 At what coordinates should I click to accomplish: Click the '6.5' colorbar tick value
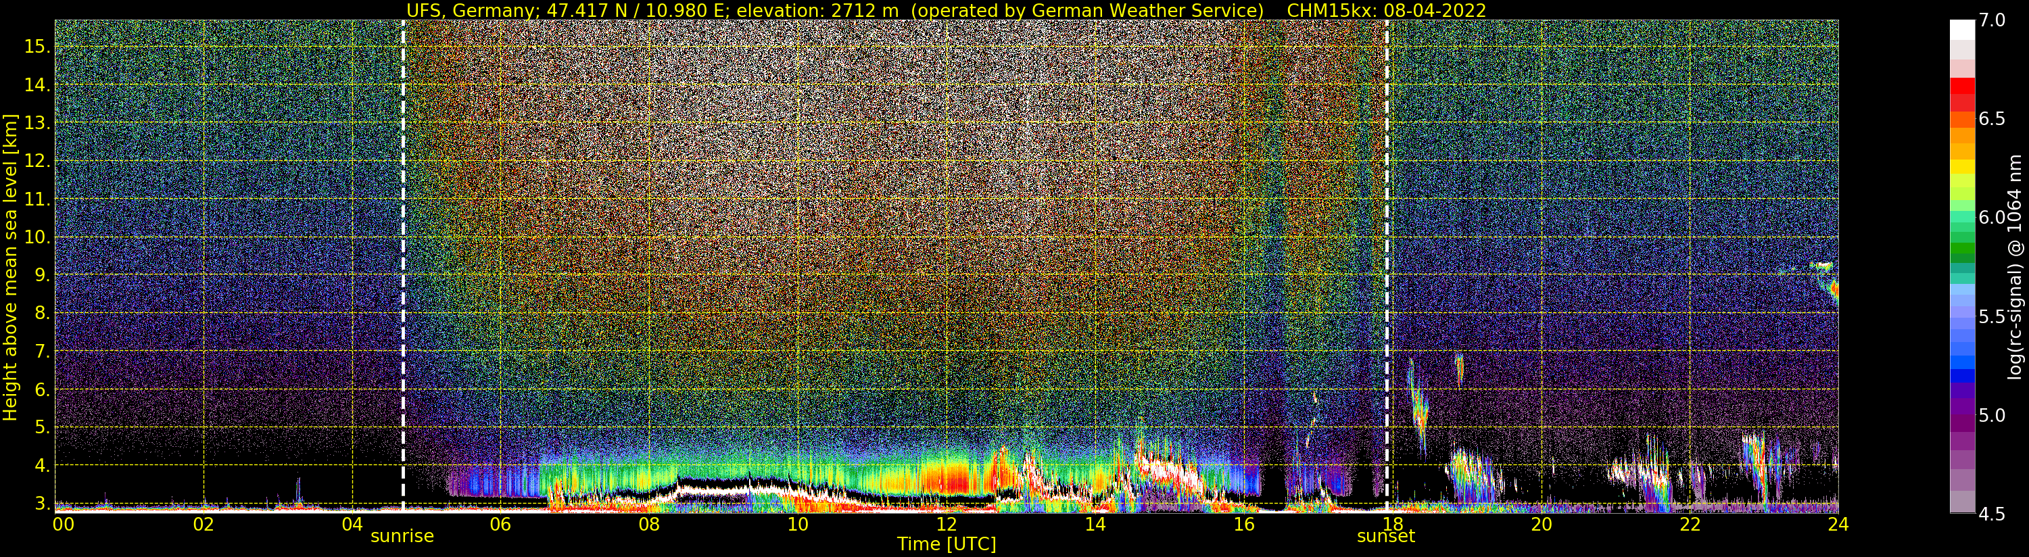(x=1992, y=119)
